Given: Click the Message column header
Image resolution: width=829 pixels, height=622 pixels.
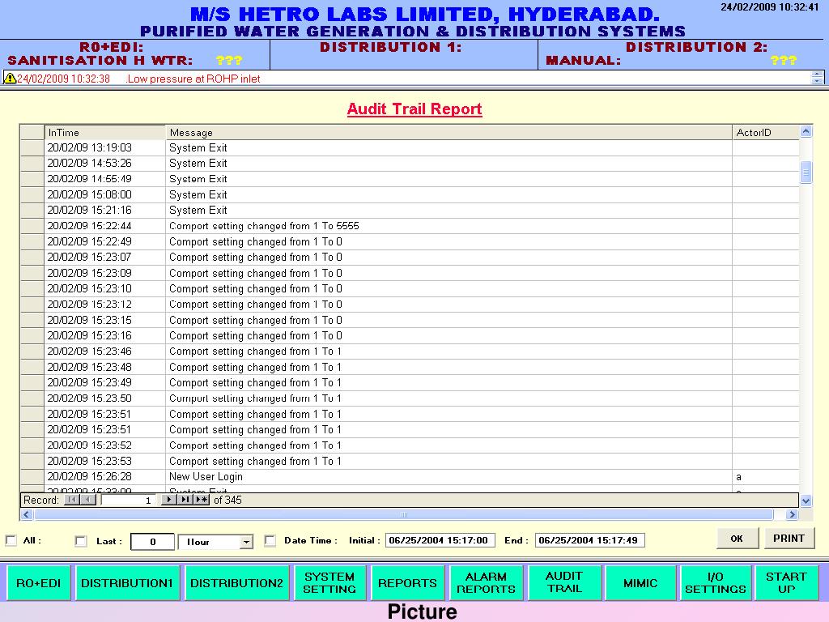Looking at the screenshot, I should tap(449, 132).
